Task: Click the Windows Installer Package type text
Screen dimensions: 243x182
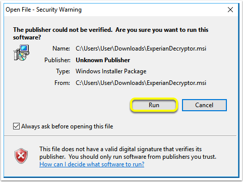Action: click(x=111, y=71)
